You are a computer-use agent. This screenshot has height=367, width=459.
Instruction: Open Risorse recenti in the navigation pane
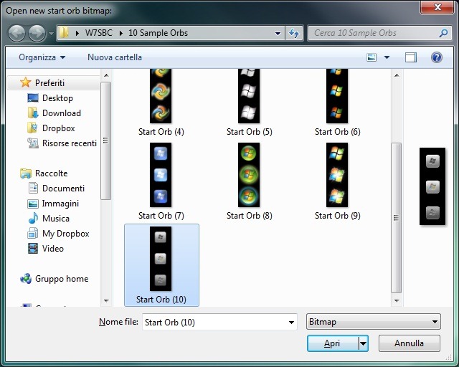[x=70, y=143]
